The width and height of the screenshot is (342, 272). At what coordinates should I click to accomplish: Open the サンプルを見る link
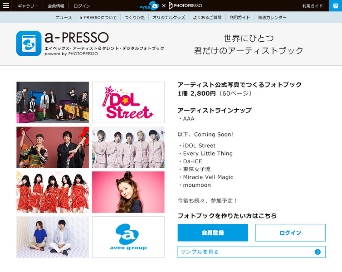pyautogui.click(x=251, y=252)
